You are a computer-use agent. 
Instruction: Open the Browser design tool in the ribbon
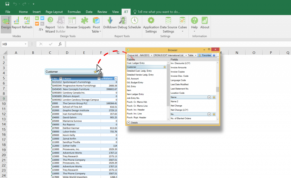[72, 23]
